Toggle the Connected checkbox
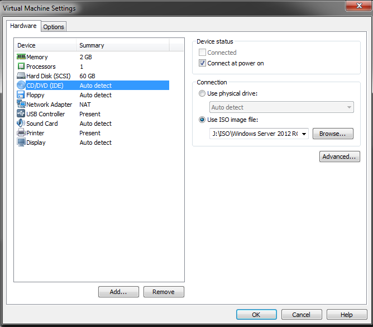Viewport: 373px width, 327px height. click(202, 52)
